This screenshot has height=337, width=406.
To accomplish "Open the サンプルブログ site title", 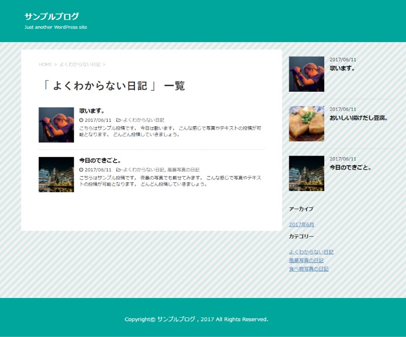I will point(52,16).
